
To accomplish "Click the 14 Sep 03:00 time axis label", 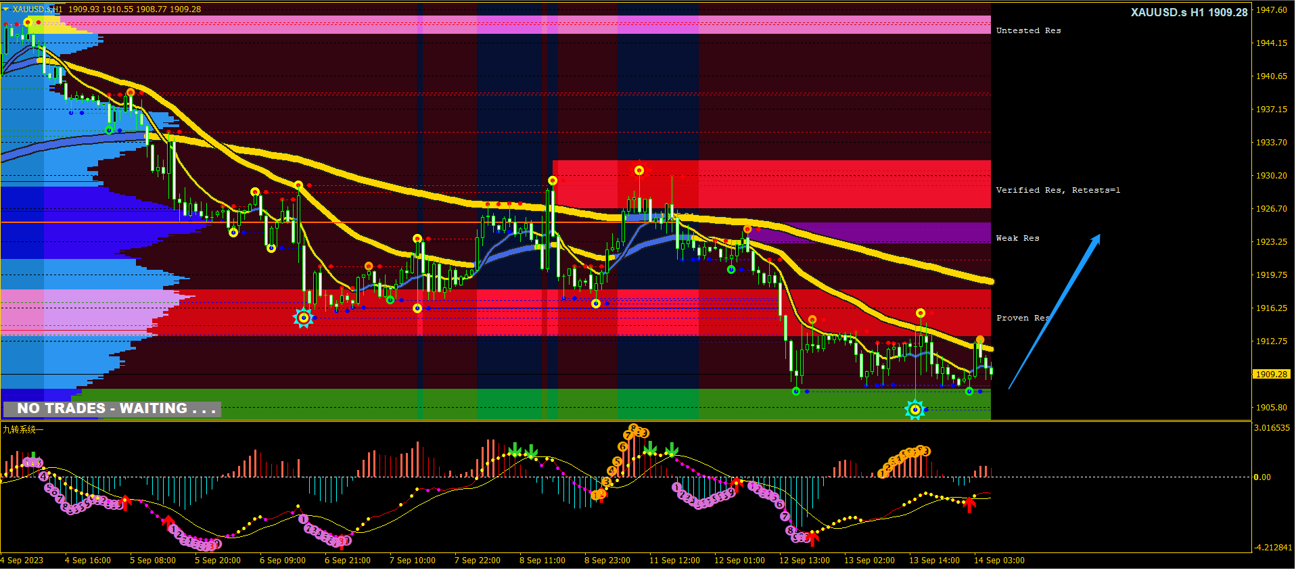I will (999, 561).
